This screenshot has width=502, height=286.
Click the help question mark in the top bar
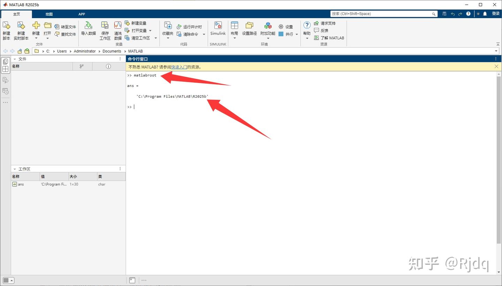click(x=468, y=14)
